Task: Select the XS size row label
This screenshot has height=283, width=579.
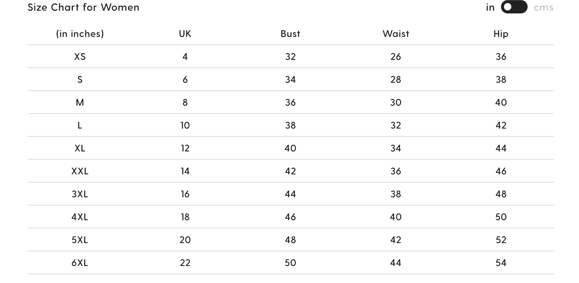Action: click(80, 57)
